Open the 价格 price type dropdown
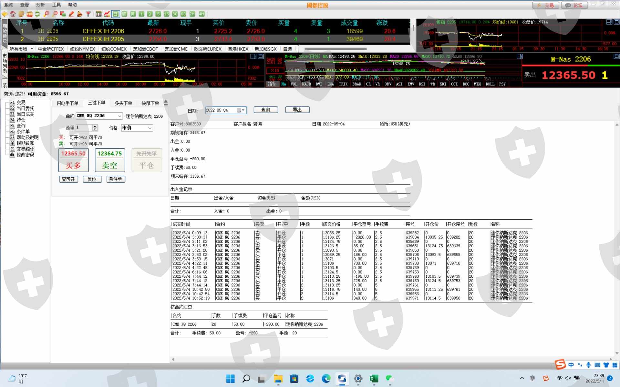Viewport: 620px width, 387px height. click(150, 128)
